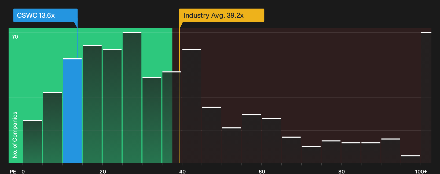The width and height of the screenshot is (440, 174).
Task: Select the bar just right of PE 20
Action: 112,106
